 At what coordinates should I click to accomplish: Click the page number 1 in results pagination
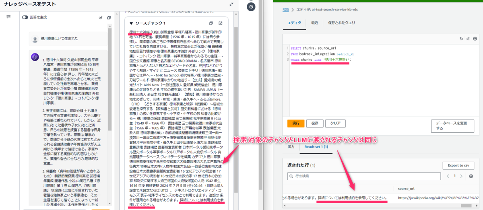click(456, 176)
